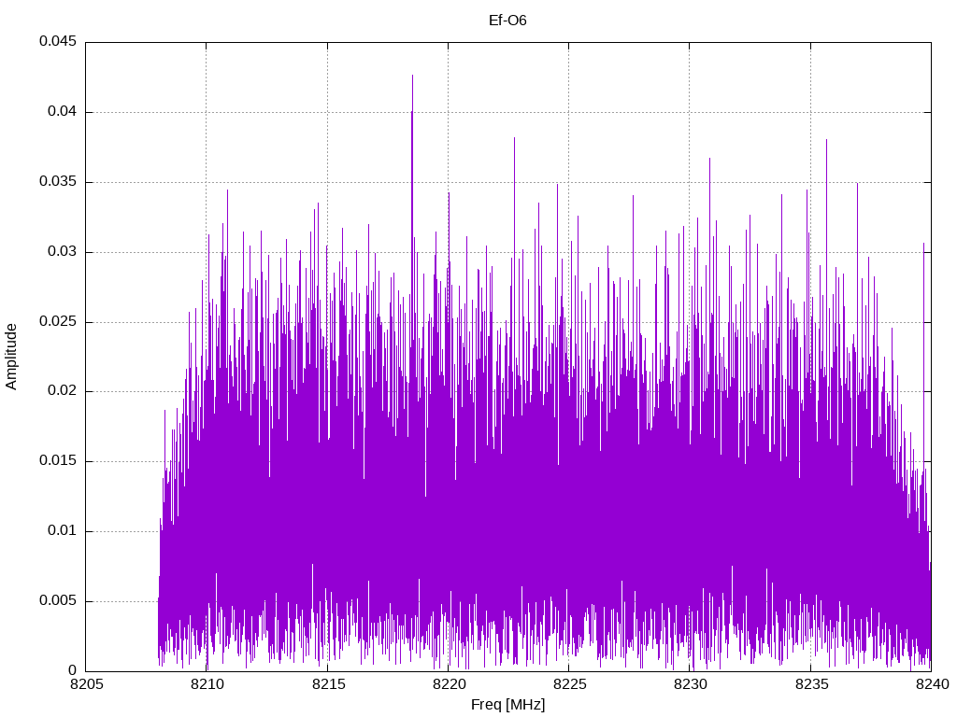Click the 0.04 y-axis tick label
The image size is (957, 717).
pyautogui.click(x=63, y=112)
